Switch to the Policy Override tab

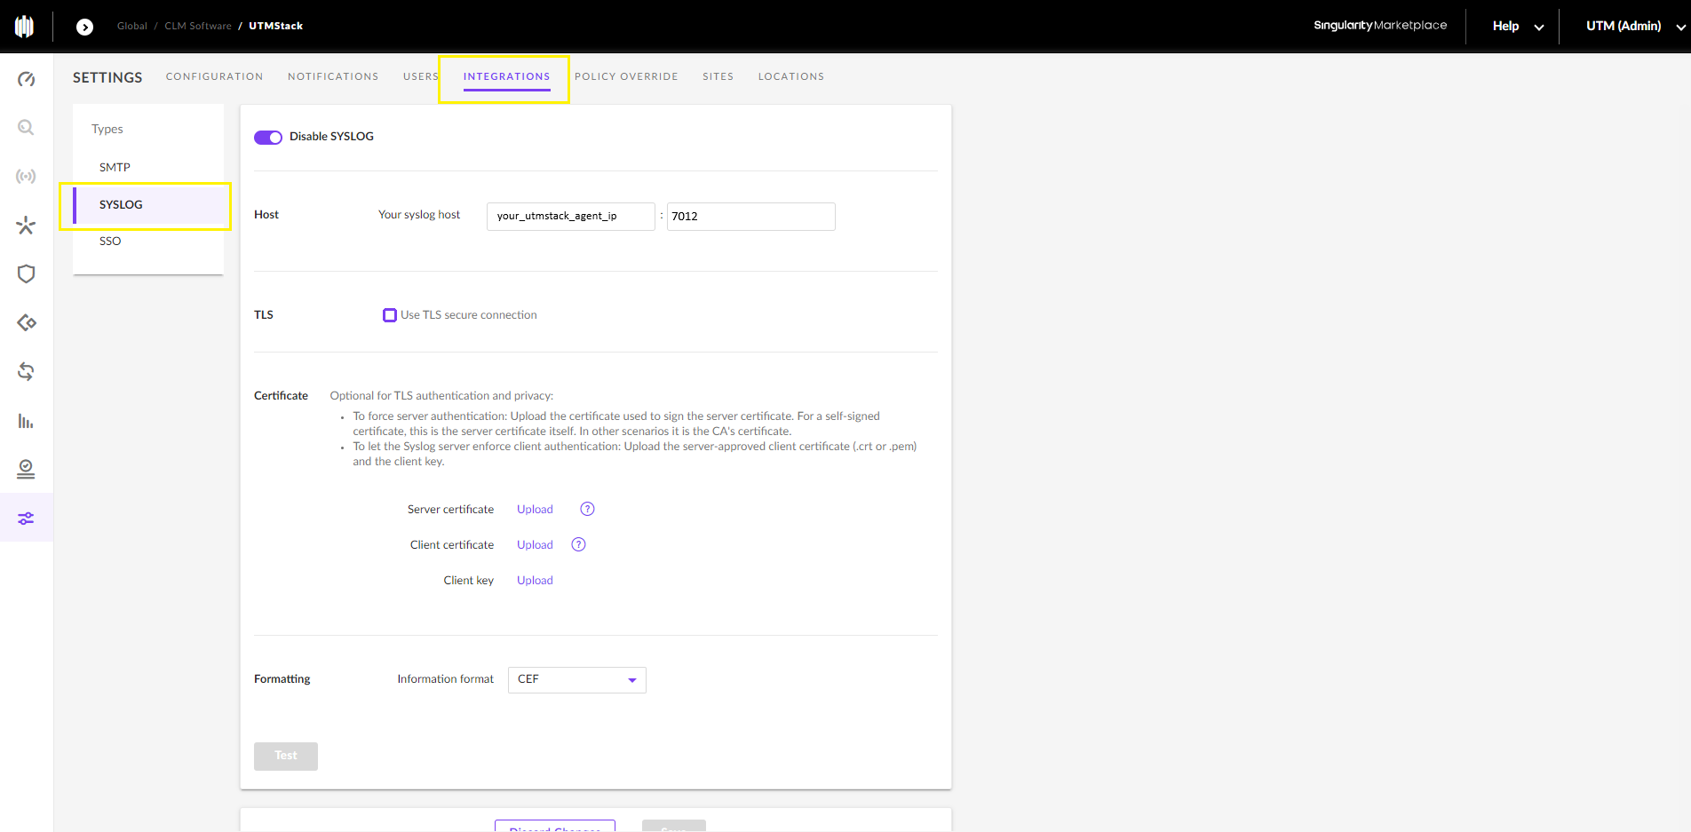coord(626,76)
